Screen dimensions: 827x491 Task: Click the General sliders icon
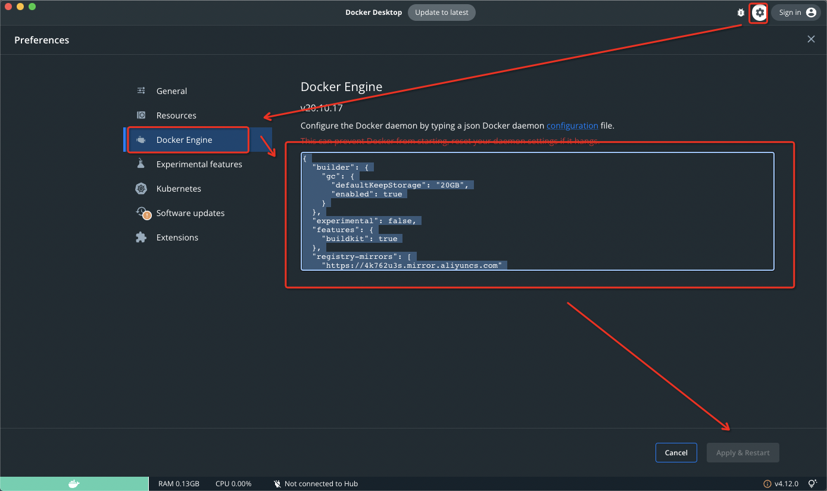click(x=141, y=91)
